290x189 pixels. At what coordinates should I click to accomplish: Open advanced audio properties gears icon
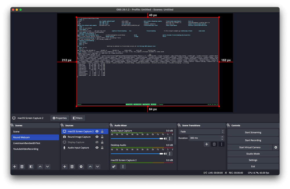114,167
